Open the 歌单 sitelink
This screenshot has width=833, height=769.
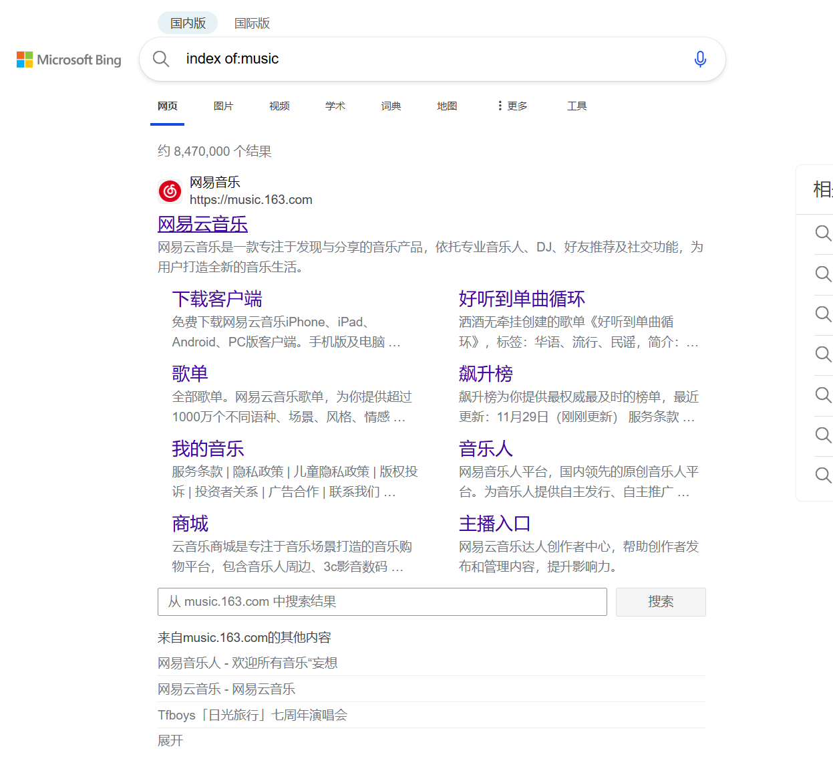coord(190,374)
